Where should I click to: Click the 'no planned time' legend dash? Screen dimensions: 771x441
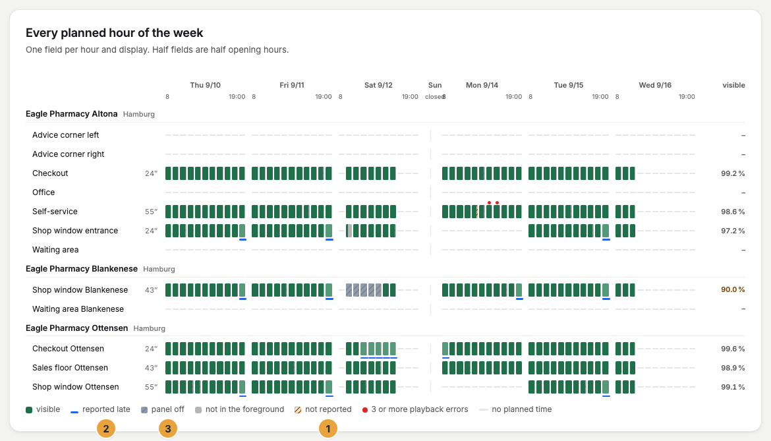[483, 410]
